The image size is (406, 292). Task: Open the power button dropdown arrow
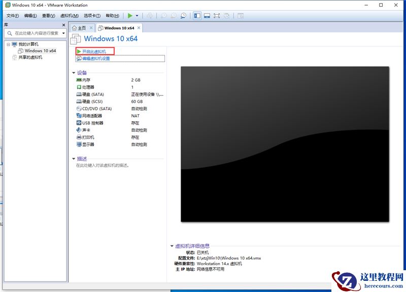(x=137, y=15)
